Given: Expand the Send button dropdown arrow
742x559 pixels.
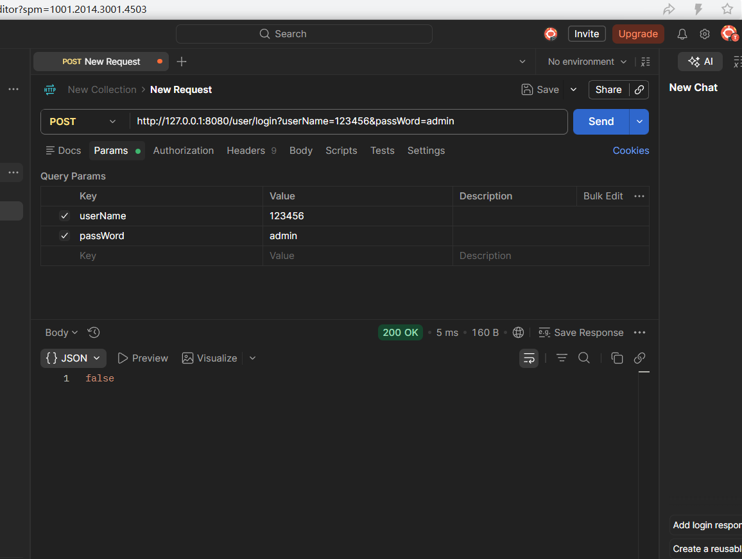Looking at the screenshot, I should [x=639, y=122].
